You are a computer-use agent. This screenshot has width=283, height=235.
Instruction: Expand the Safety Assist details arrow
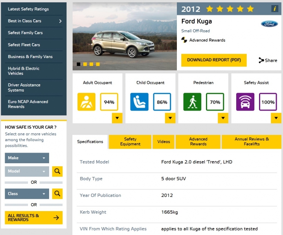pos(276,118)
